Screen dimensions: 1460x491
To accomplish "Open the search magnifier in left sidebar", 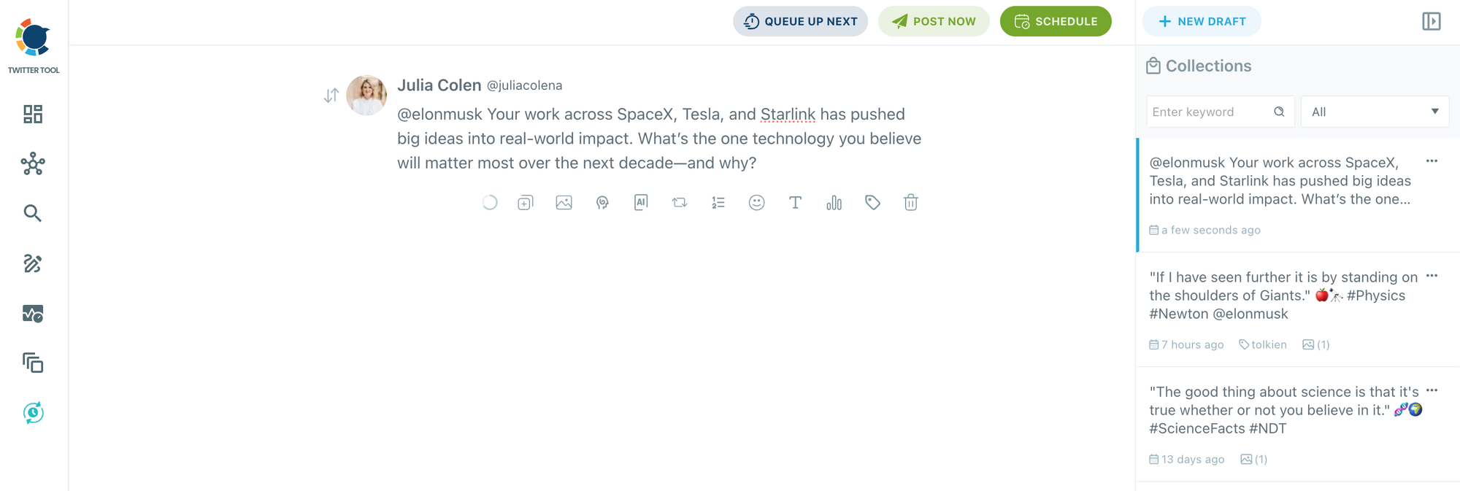I will click(x=33, y=213).
